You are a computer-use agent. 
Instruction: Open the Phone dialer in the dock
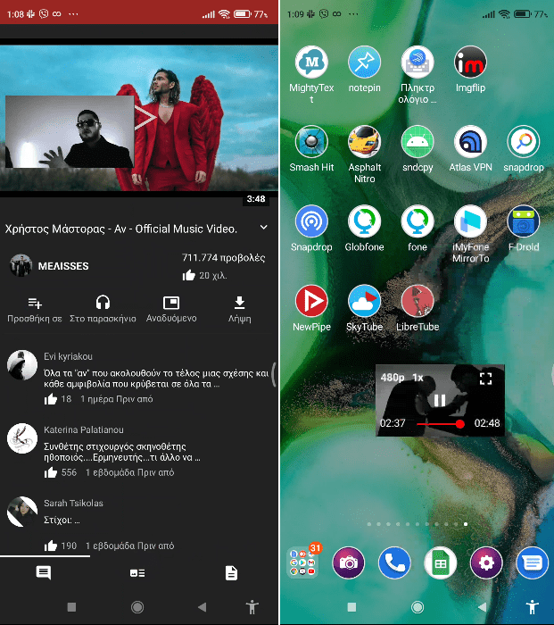pyautogui.click(x=394, y=562)
